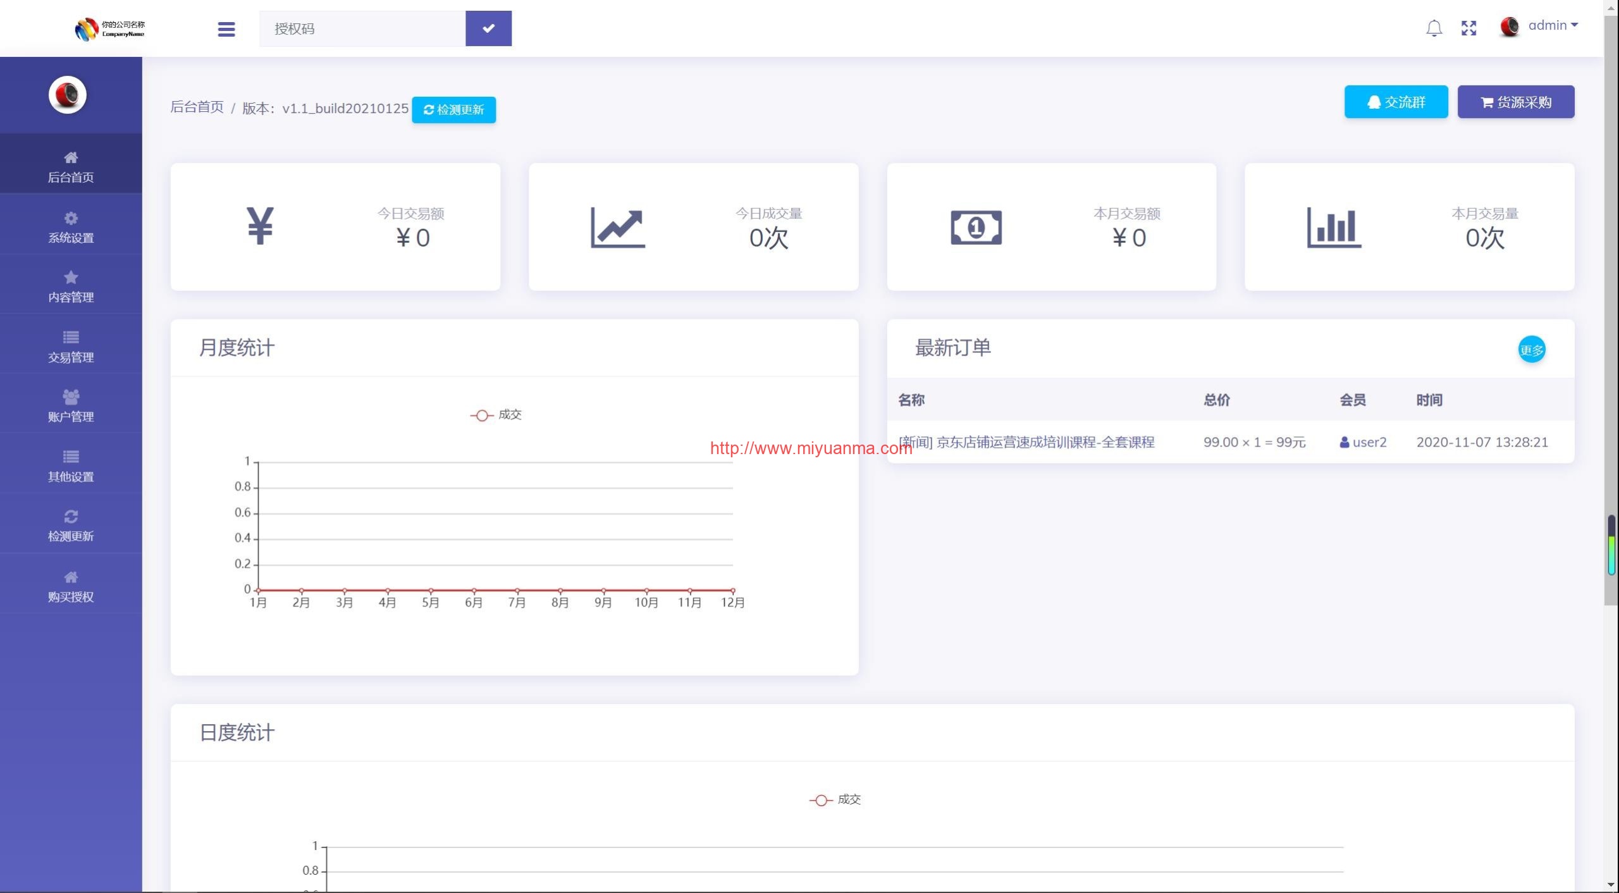Click the 会员 column header

coord(1353,400)
